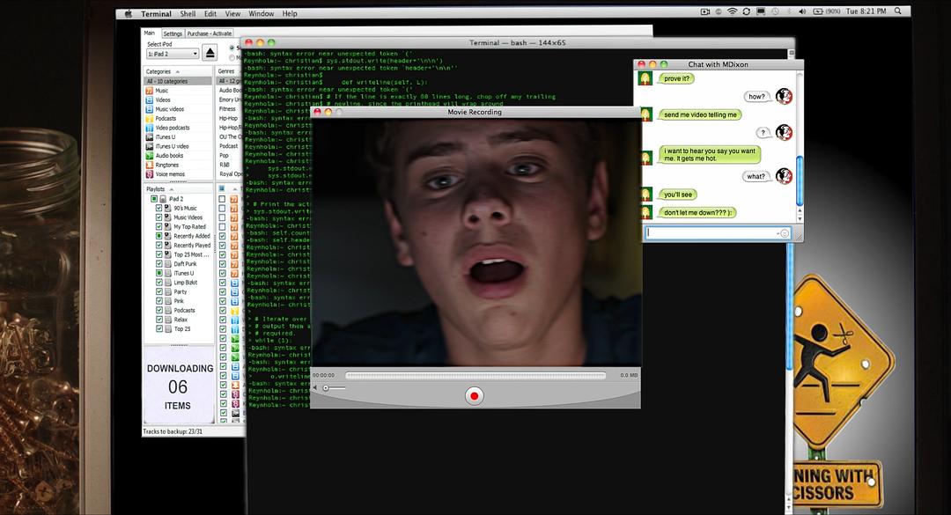This screenshot has width=951, height=515.
Task: Toggle the Daft Punk playlist checkbox
Action: pyautogui.click(x=158, y=264)
